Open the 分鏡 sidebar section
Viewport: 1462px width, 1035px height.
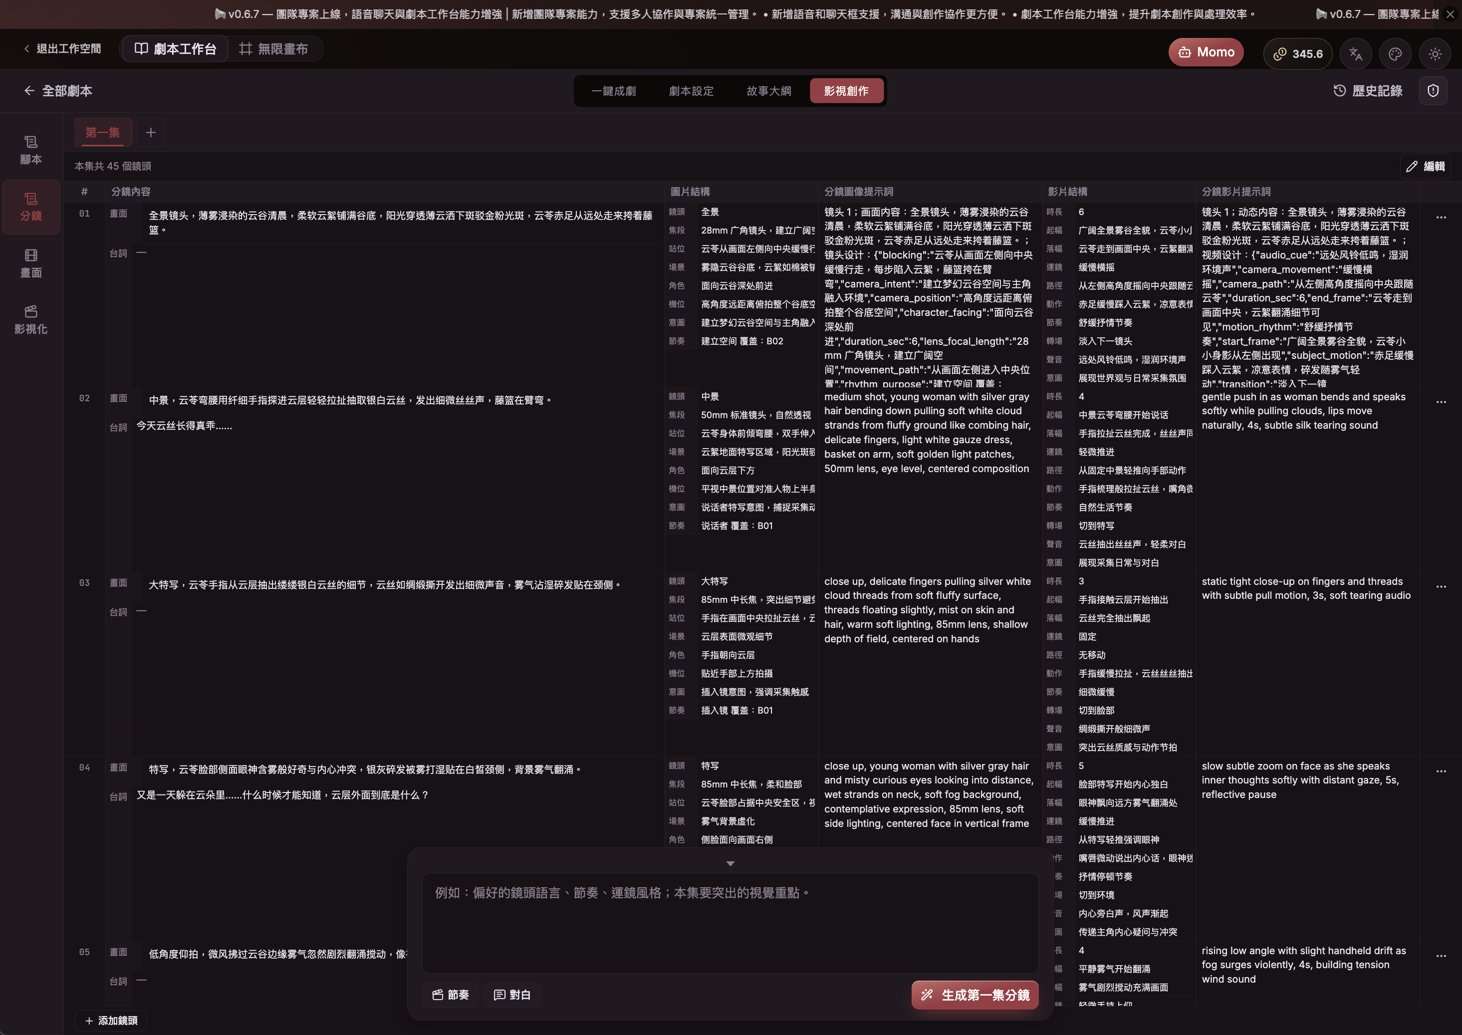pos(30,207)
